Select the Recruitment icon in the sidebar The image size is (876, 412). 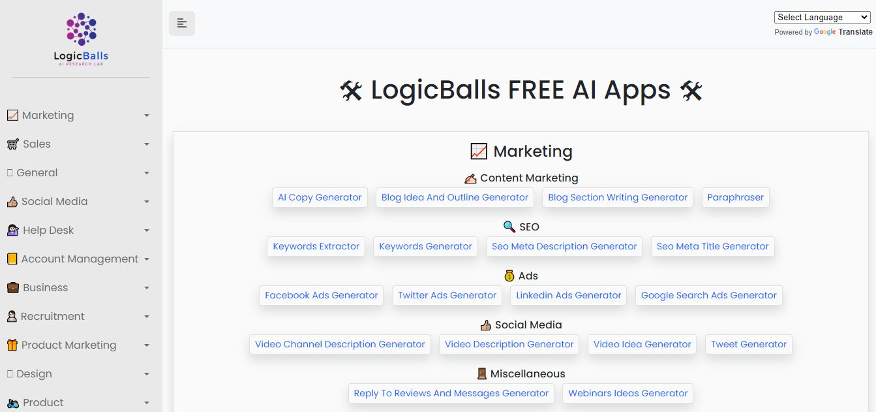coord(14,316)
